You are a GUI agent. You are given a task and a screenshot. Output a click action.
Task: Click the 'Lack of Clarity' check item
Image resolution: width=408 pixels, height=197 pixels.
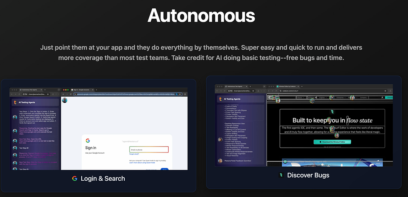(x=231, y=106)
